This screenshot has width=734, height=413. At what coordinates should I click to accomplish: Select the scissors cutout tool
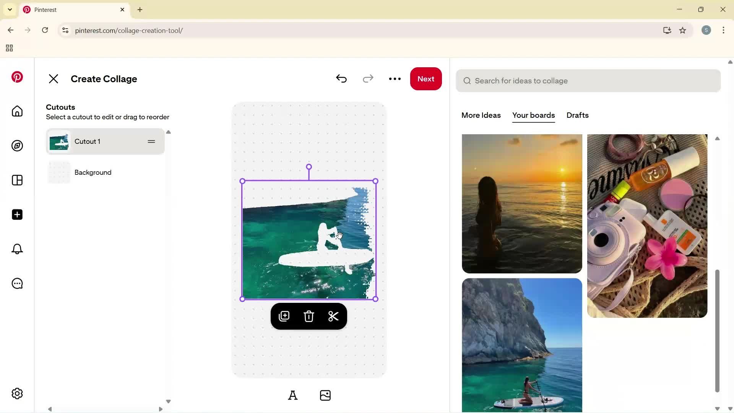pos(333,316)
